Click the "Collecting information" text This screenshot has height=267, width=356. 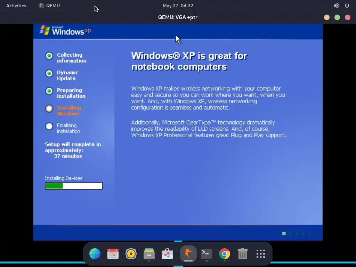pyautogui.click(x=72, y=58)
